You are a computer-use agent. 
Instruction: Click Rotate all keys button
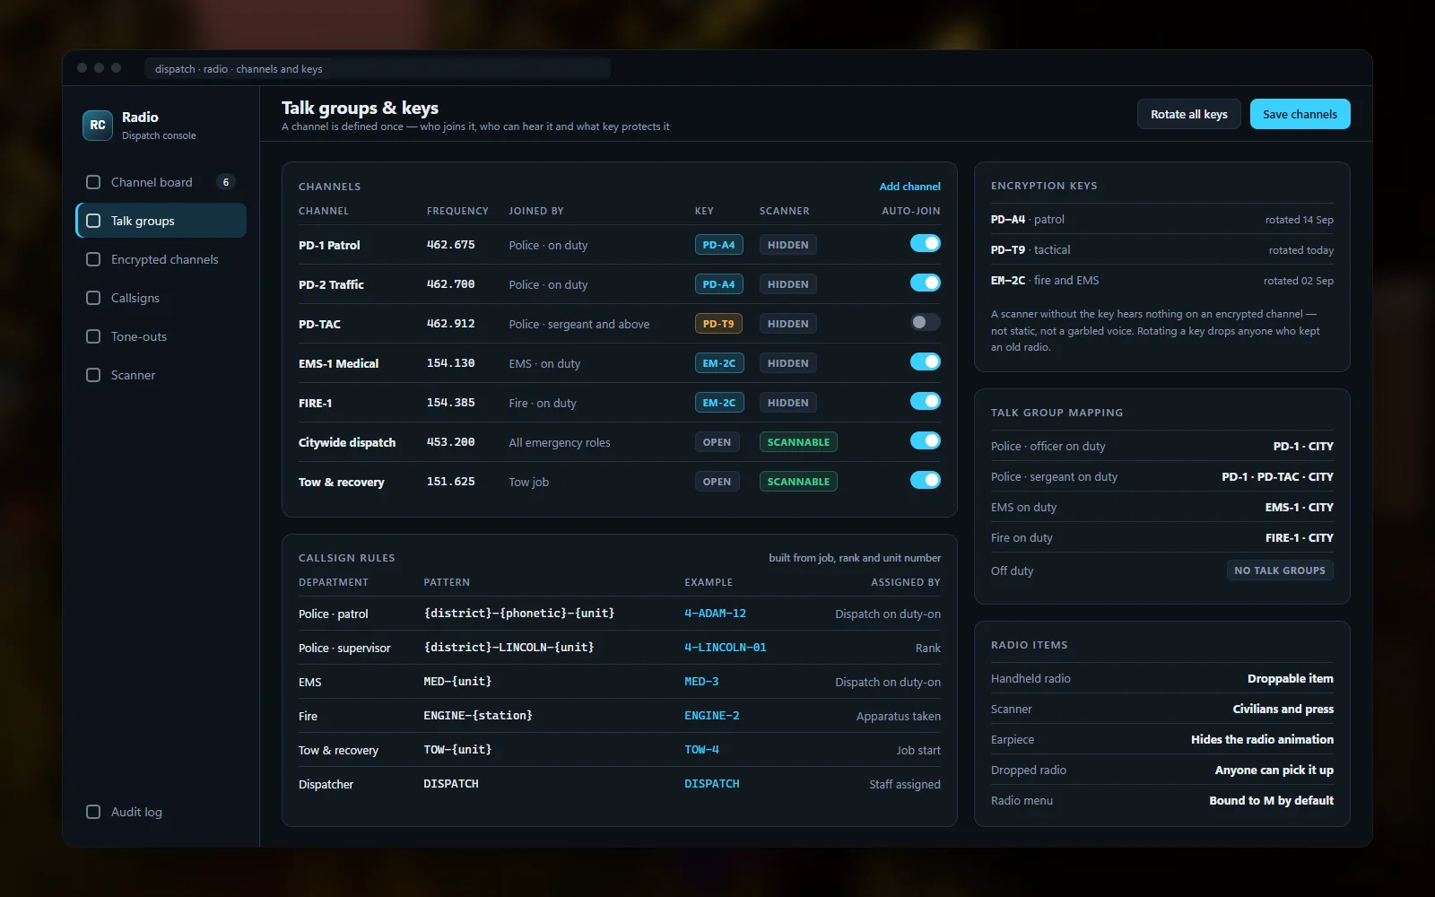[x=1189, y=114]
